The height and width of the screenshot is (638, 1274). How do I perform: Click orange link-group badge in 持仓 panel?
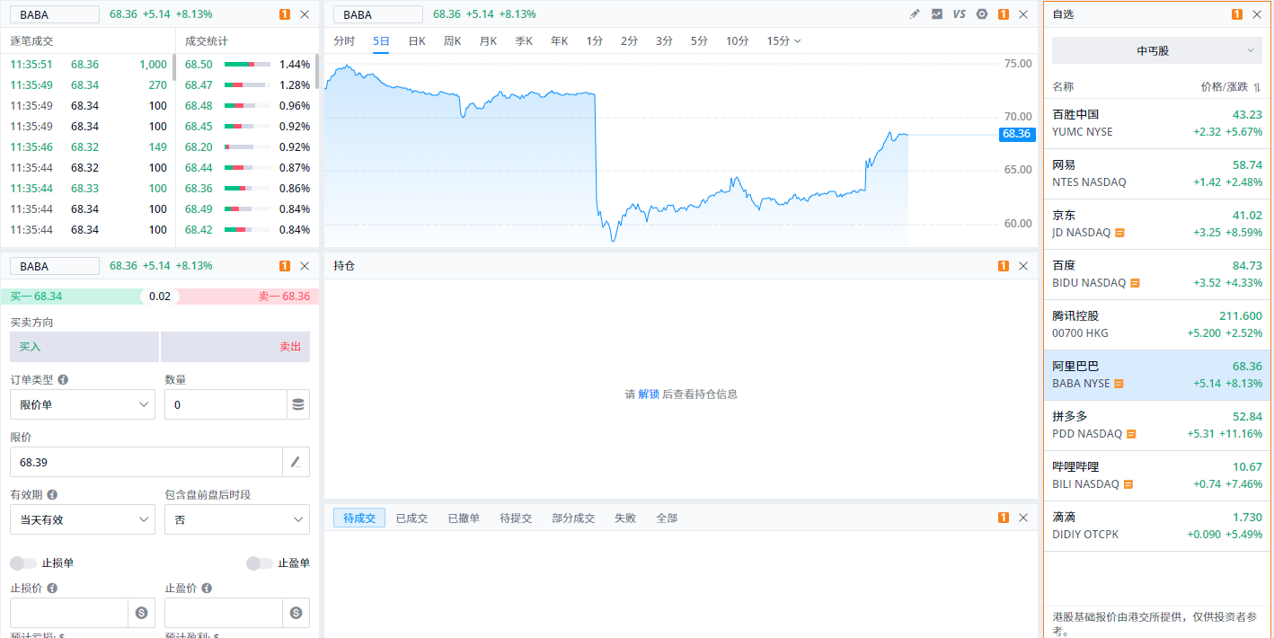point(1004,266)
